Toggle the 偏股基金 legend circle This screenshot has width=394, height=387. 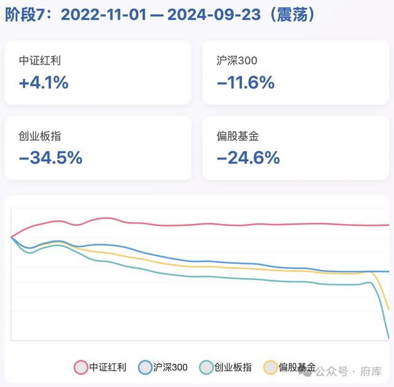point(270,367)
